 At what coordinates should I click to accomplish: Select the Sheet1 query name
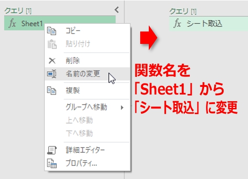click(x=32, y=23)
